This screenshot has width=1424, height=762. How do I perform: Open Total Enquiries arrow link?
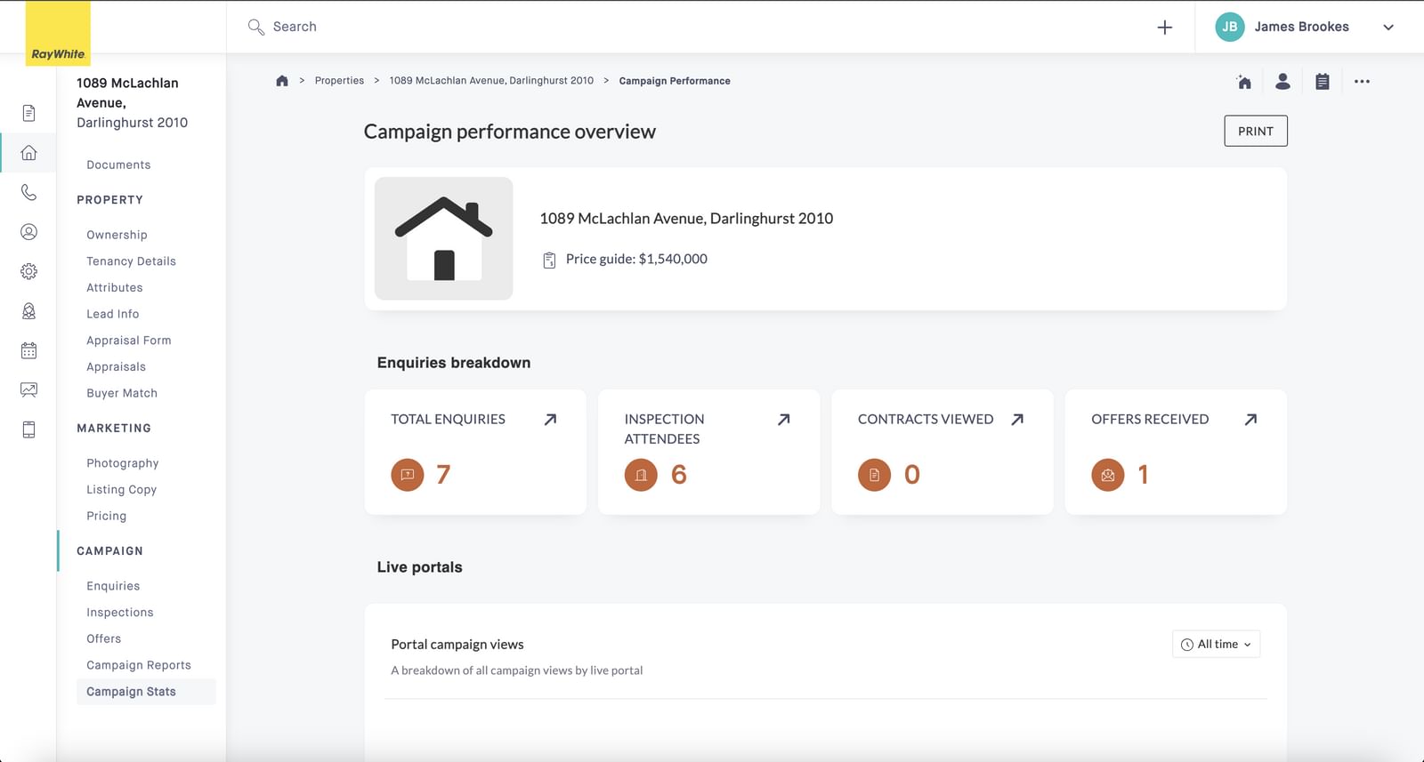[550, 420]
